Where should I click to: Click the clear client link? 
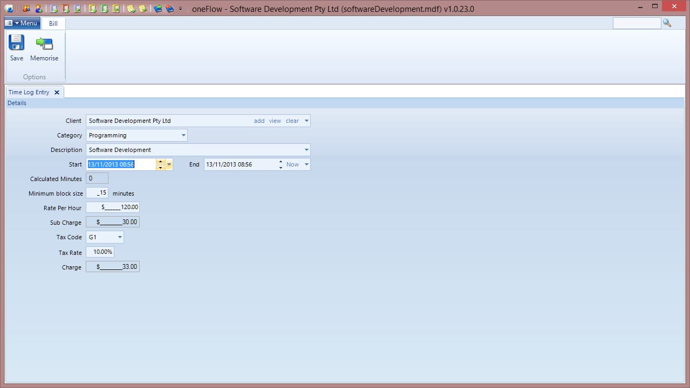pyautogui.click(x=292, y=121)
